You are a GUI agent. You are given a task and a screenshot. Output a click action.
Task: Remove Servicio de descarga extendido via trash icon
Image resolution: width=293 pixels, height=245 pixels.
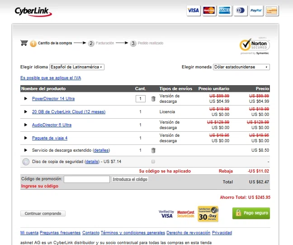click(153, 150)
